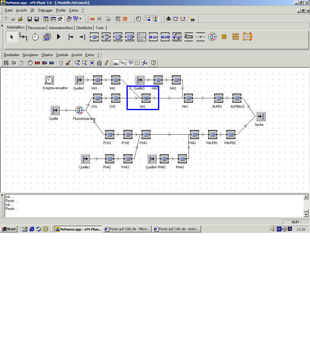
Task: Click the trash can delete icon
Action: click(61, 63)
